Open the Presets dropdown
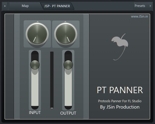 pos(143,6)
